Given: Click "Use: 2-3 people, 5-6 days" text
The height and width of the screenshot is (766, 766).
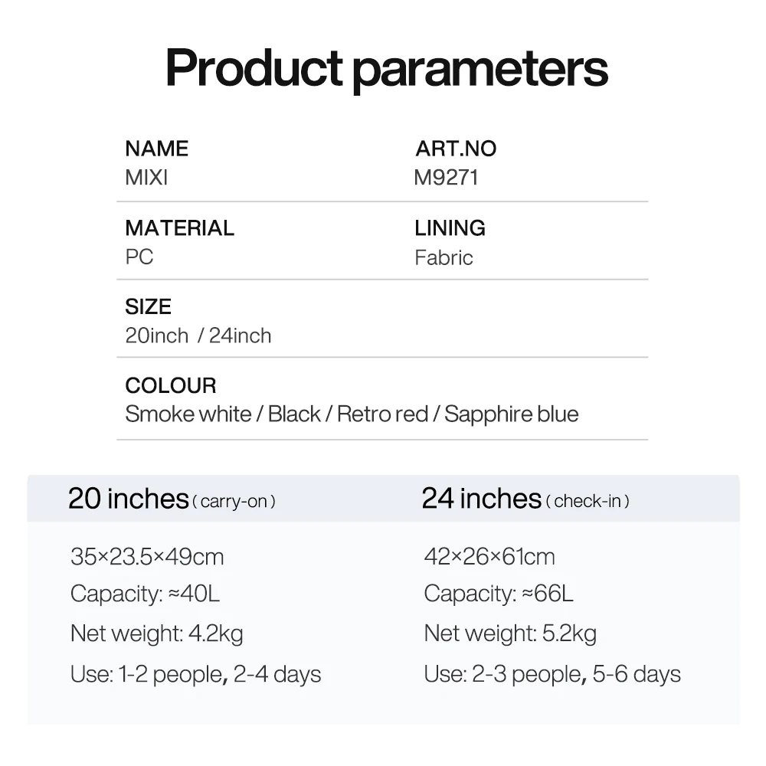Looking at the screenshot, I should pyautogui.click(x=552, y=674).
